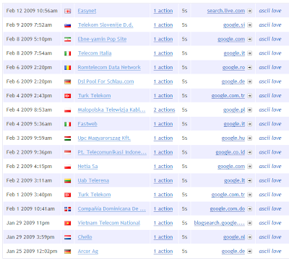Click the Polish flag beside Malopolska Telewizja Kabl...
Image resolution: width=289 pixels, height=261 pixels.
tap(68, 110)
